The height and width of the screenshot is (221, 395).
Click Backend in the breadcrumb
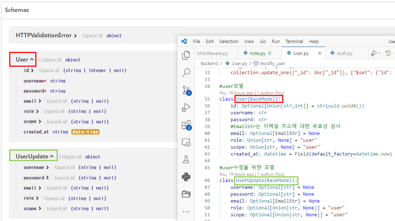click(209, 63)
